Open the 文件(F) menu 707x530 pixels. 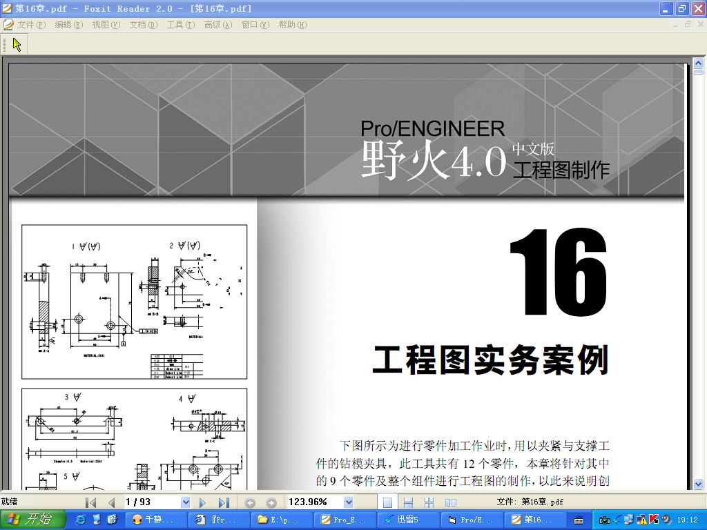click(32, 25)
